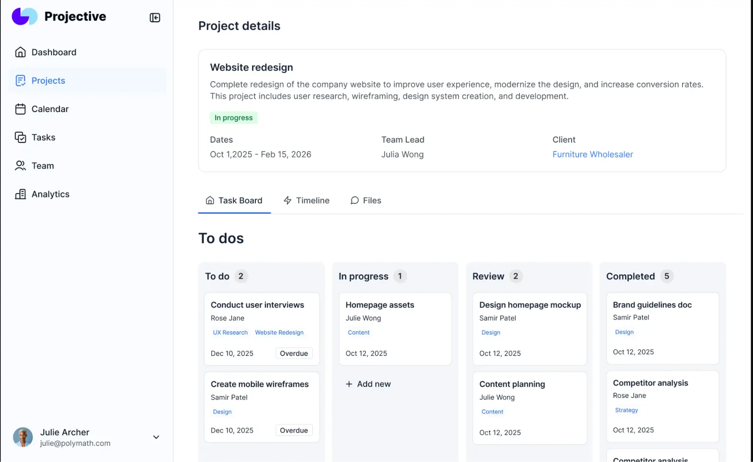Open the Tasks section
Viewport: 753px width, 462px height.
pyautogui.click(x=88, y=137)
